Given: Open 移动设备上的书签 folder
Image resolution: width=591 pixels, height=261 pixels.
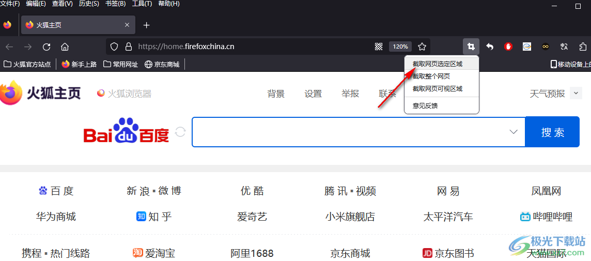Looking at the screenshot, I should (571, 64).
